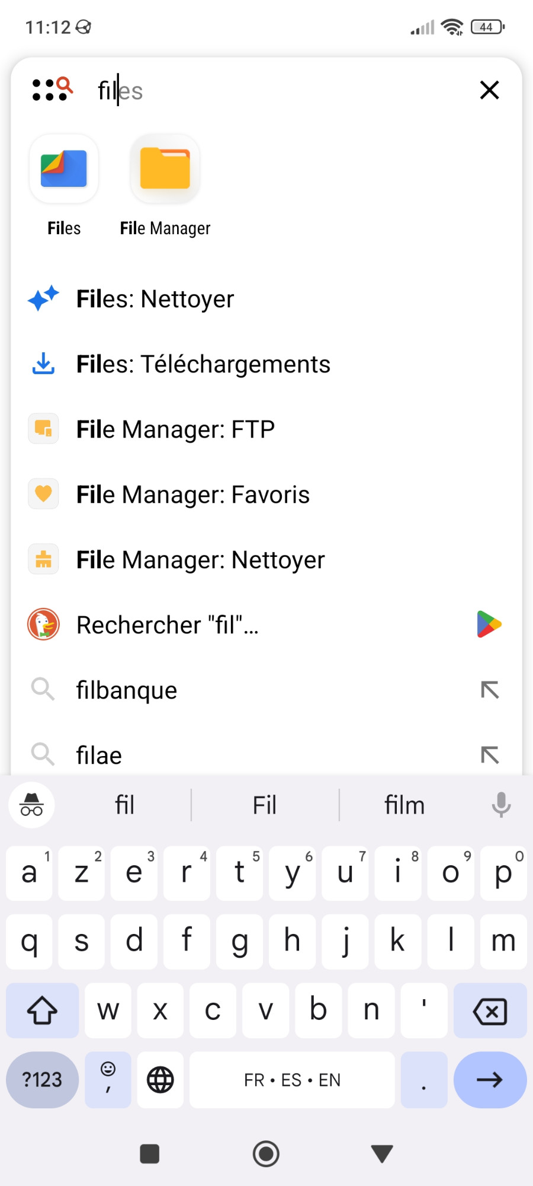Toggle incognito keyboard mode icon
This screenshot has height=1186, width=533.
31,805
